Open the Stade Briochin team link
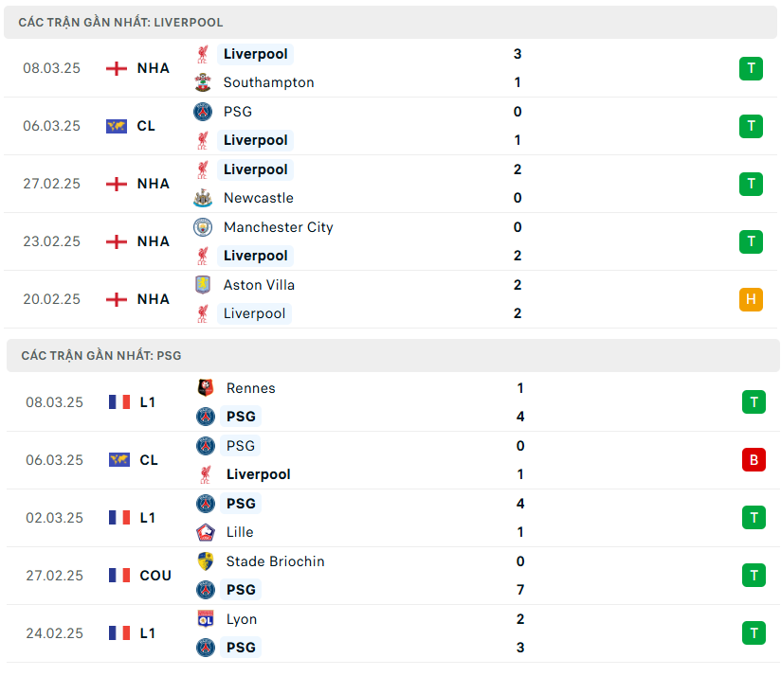Viewport: 781px width, 676px height. 275,561
